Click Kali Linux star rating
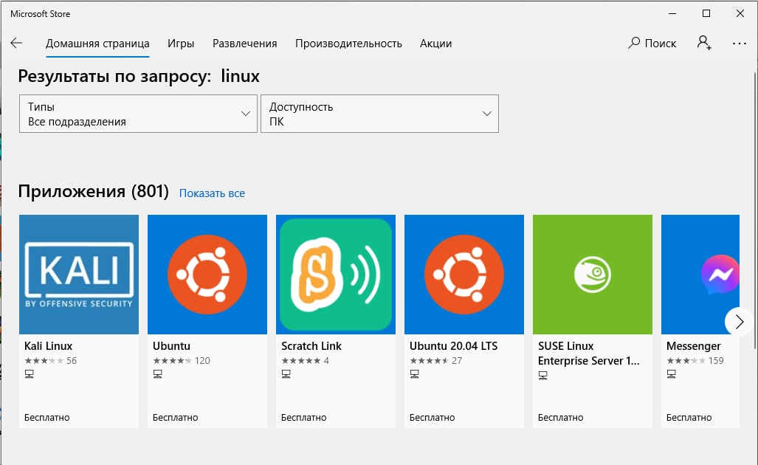This screenshot has width=758, height=465. [x=44, y=361]
